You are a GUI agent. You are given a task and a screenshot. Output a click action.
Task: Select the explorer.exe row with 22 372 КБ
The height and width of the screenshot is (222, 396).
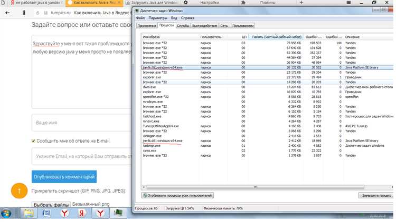[267, 77]
